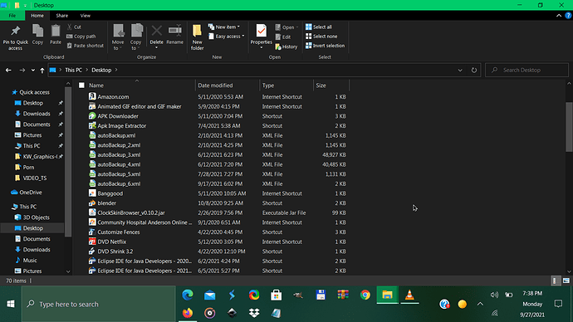Show hidden tray icons chevron
The image size is (573, 322).
click(480, 304)
